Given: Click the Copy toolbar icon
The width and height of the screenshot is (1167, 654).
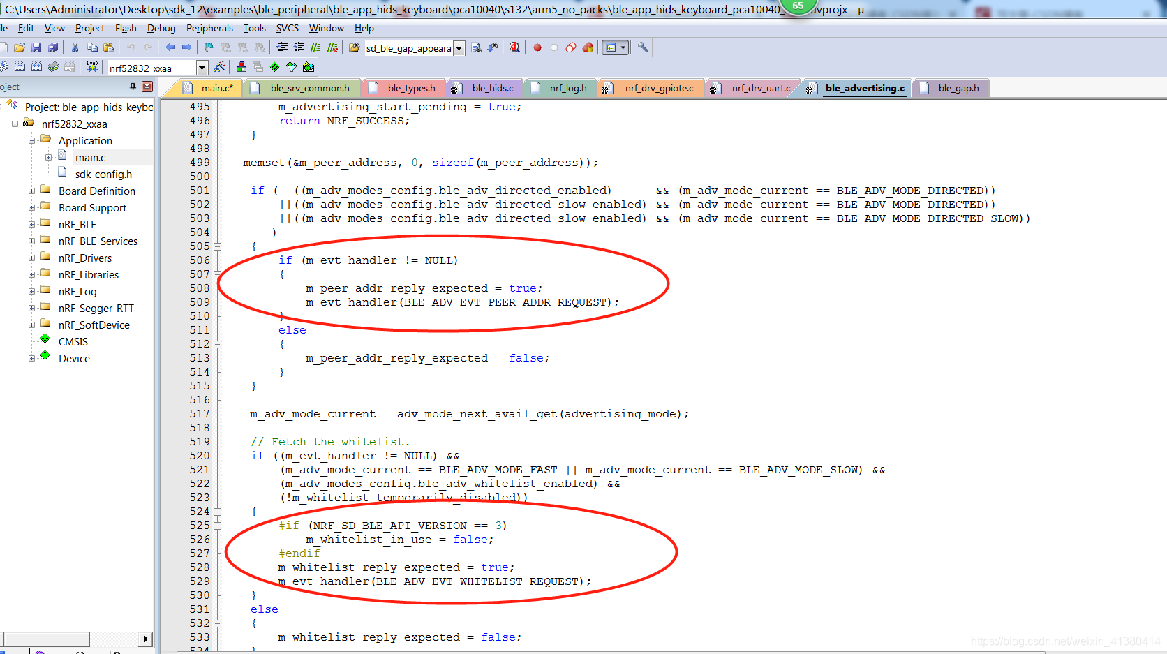Looking at the screenshot, I should tap(92, 47).
